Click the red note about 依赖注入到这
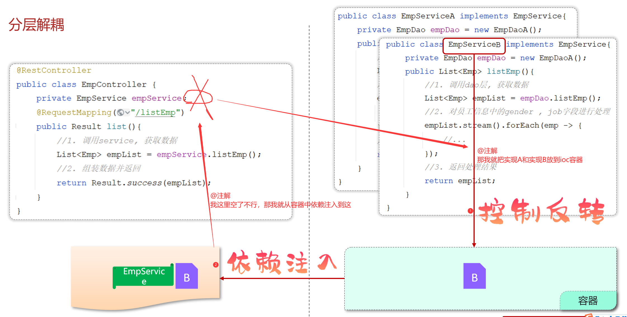627x317 pixels. pos(280,205)
